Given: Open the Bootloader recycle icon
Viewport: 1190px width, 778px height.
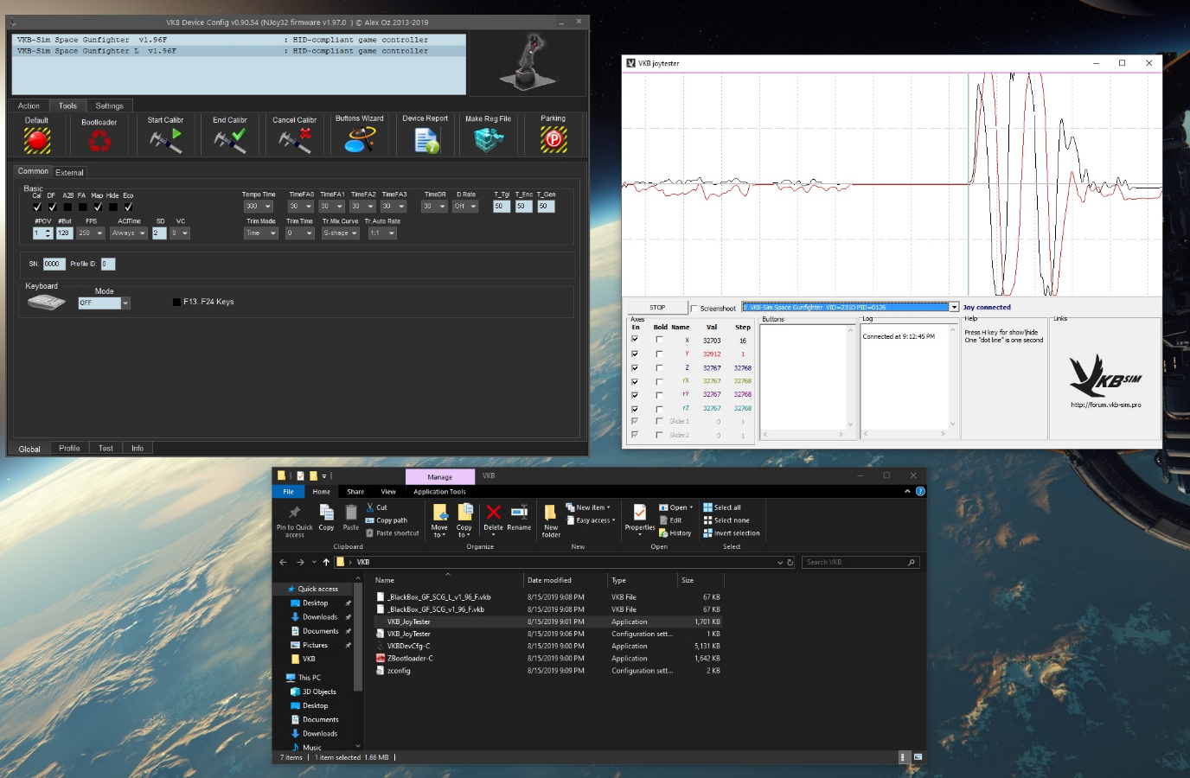Looking at the screenshot, I should click(99, 141).
